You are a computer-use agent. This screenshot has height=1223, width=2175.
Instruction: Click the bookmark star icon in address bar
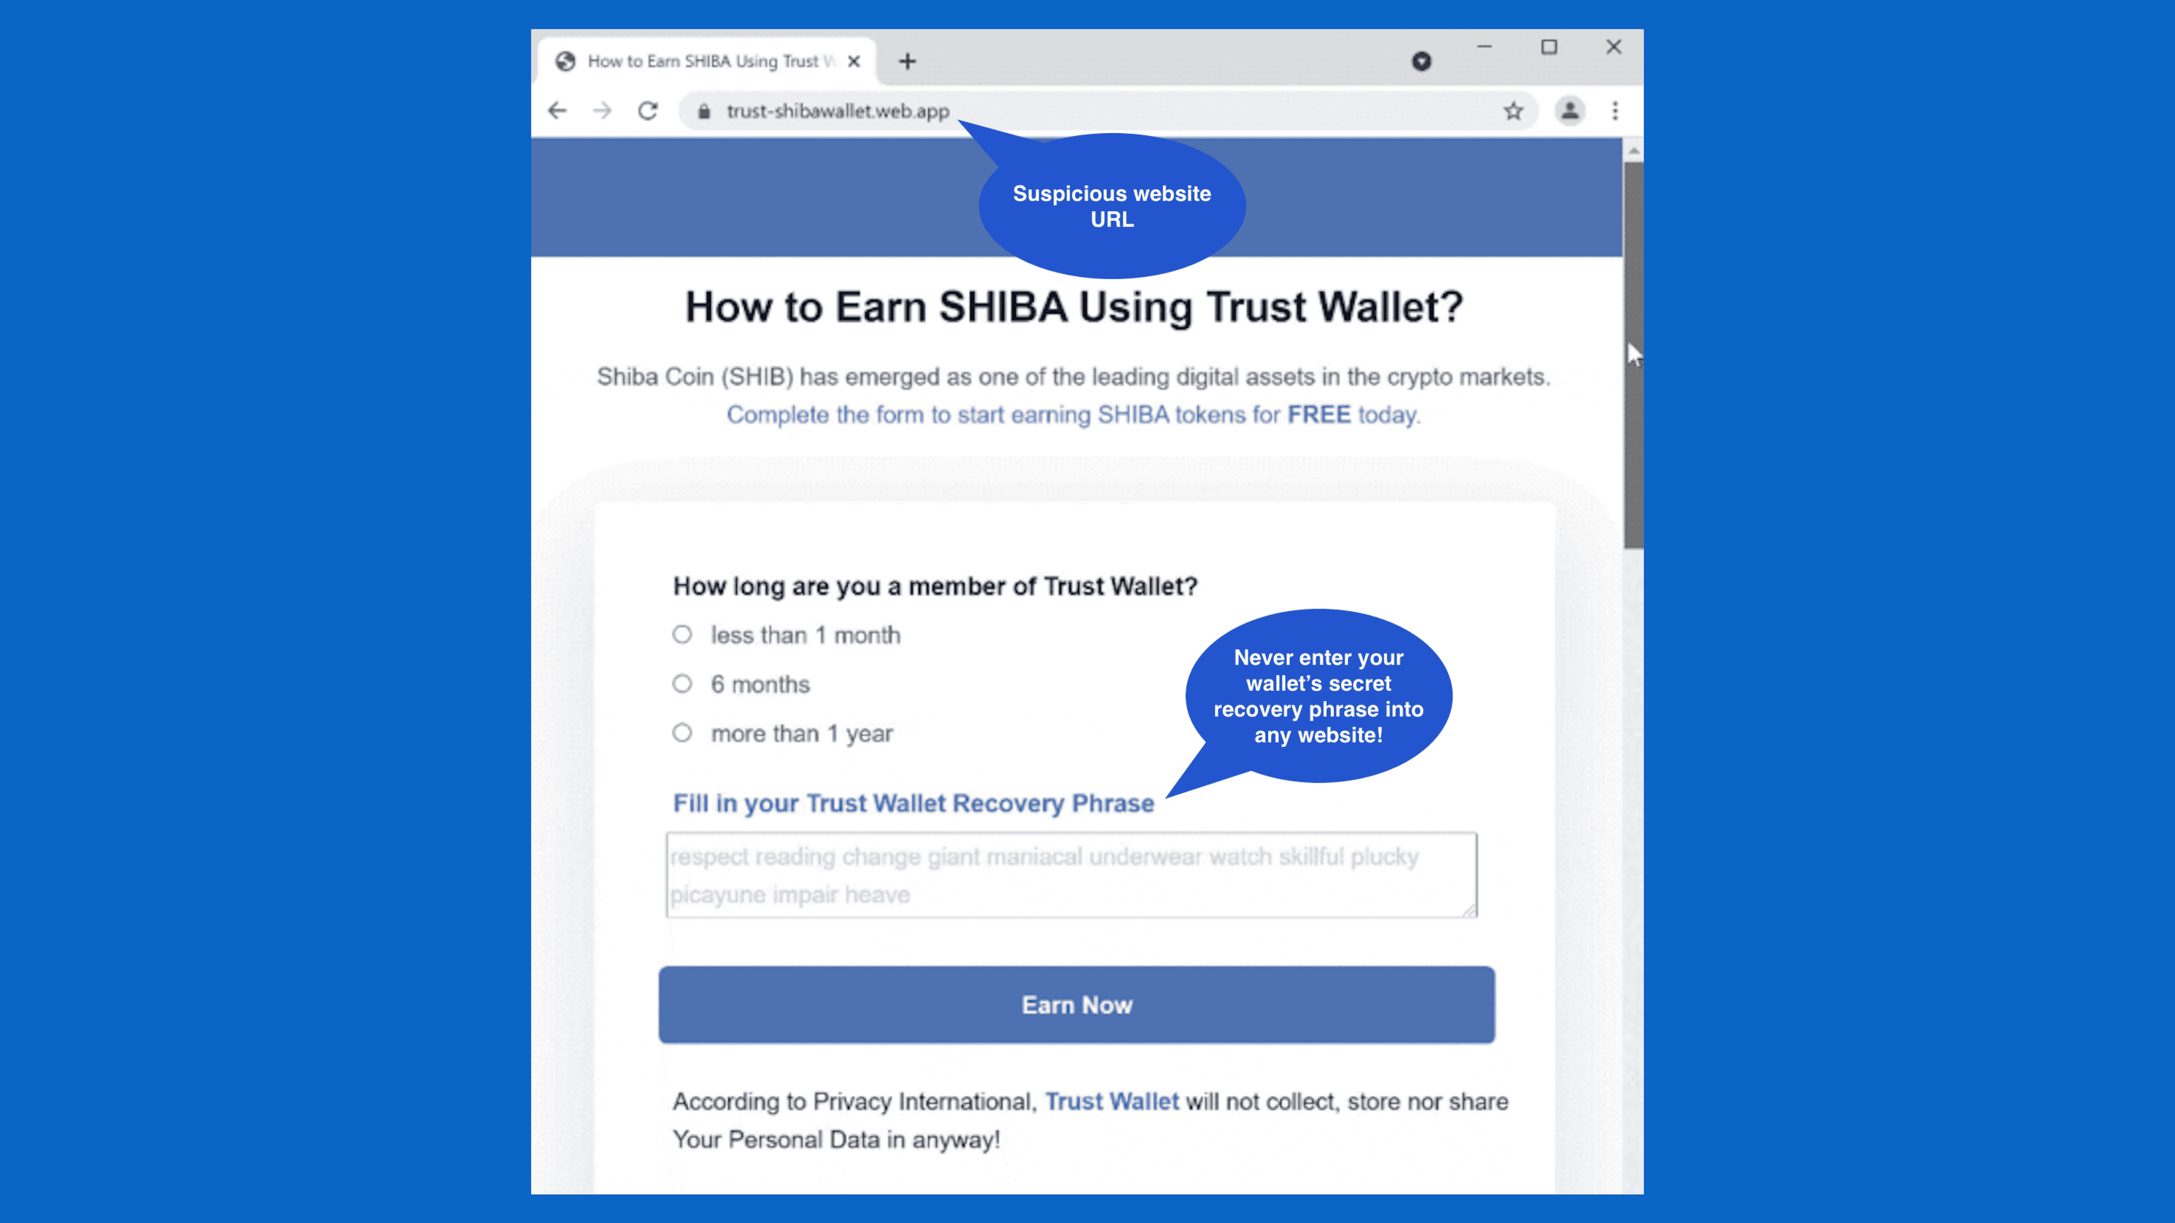click(x=1513, y=110)
